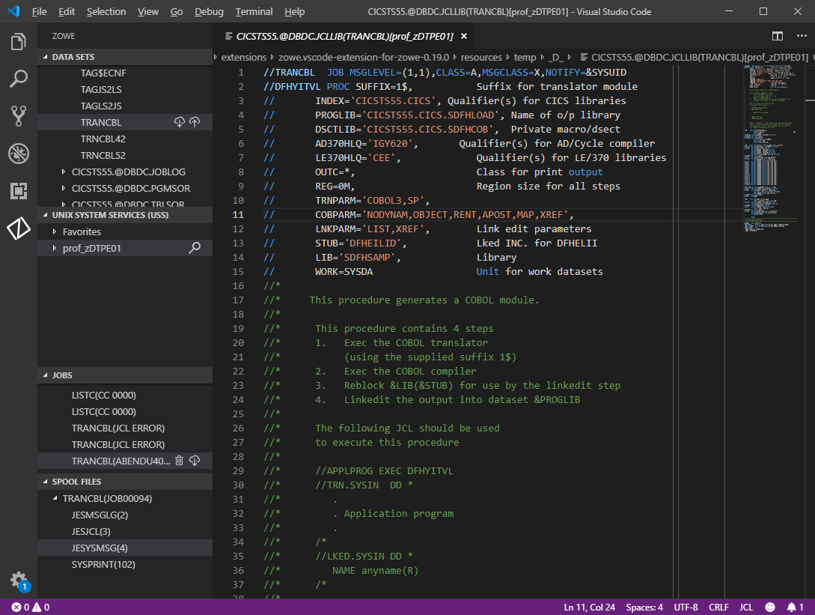
Task: Click the code minimap preview
Action: coord(768,150)
